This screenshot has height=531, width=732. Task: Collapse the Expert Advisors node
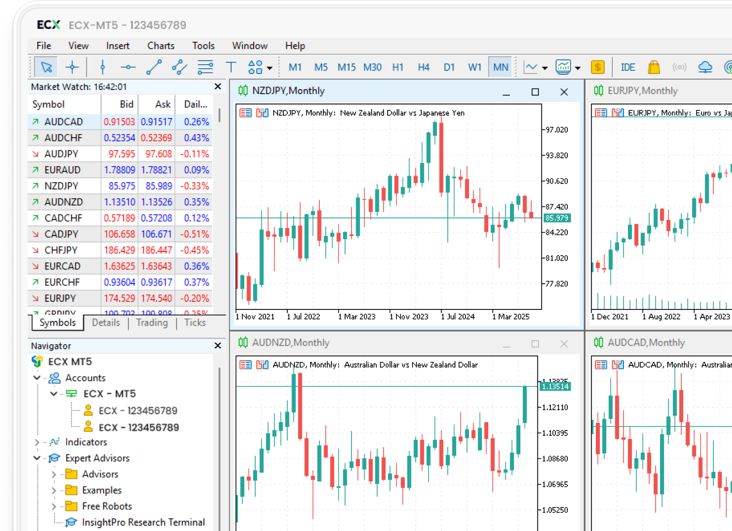(x=37, y=458)
